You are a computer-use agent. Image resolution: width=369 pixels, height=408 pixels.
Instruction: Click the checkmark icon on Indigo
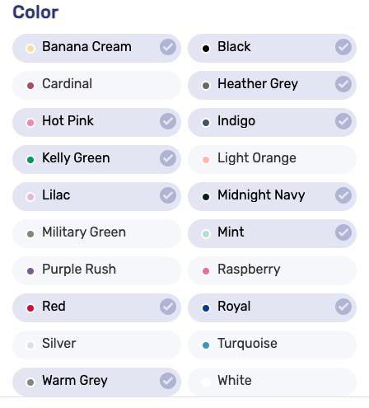(x=343, y=121)
